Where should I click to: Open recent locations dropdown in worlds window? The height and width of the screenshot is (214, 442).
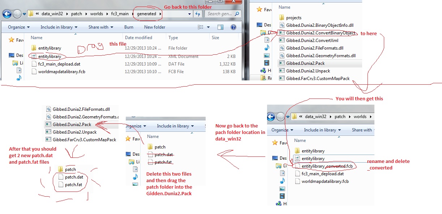(288, 117)
